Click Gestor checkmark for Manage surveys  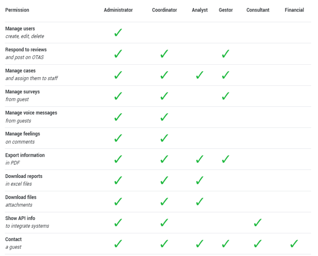(226, 96)
